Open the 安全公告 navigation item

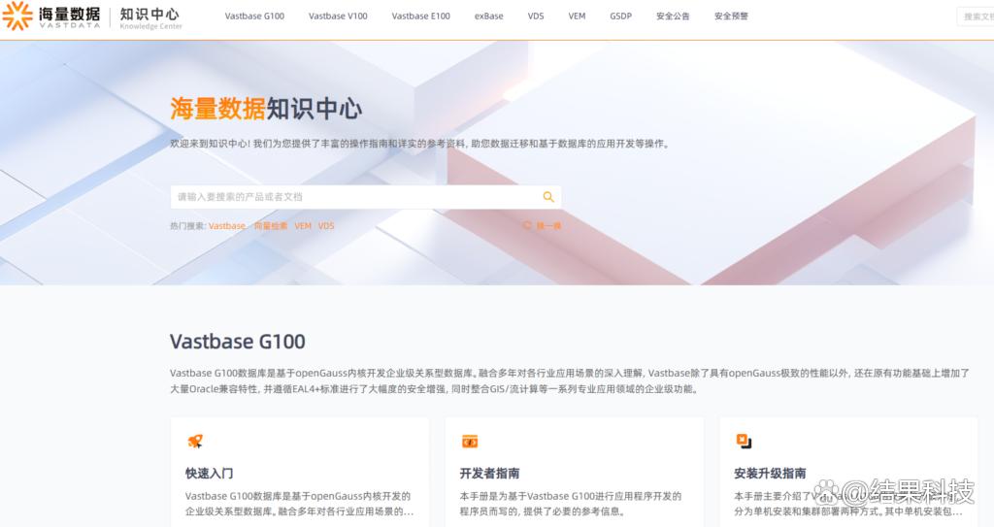[x=673, y=16]
